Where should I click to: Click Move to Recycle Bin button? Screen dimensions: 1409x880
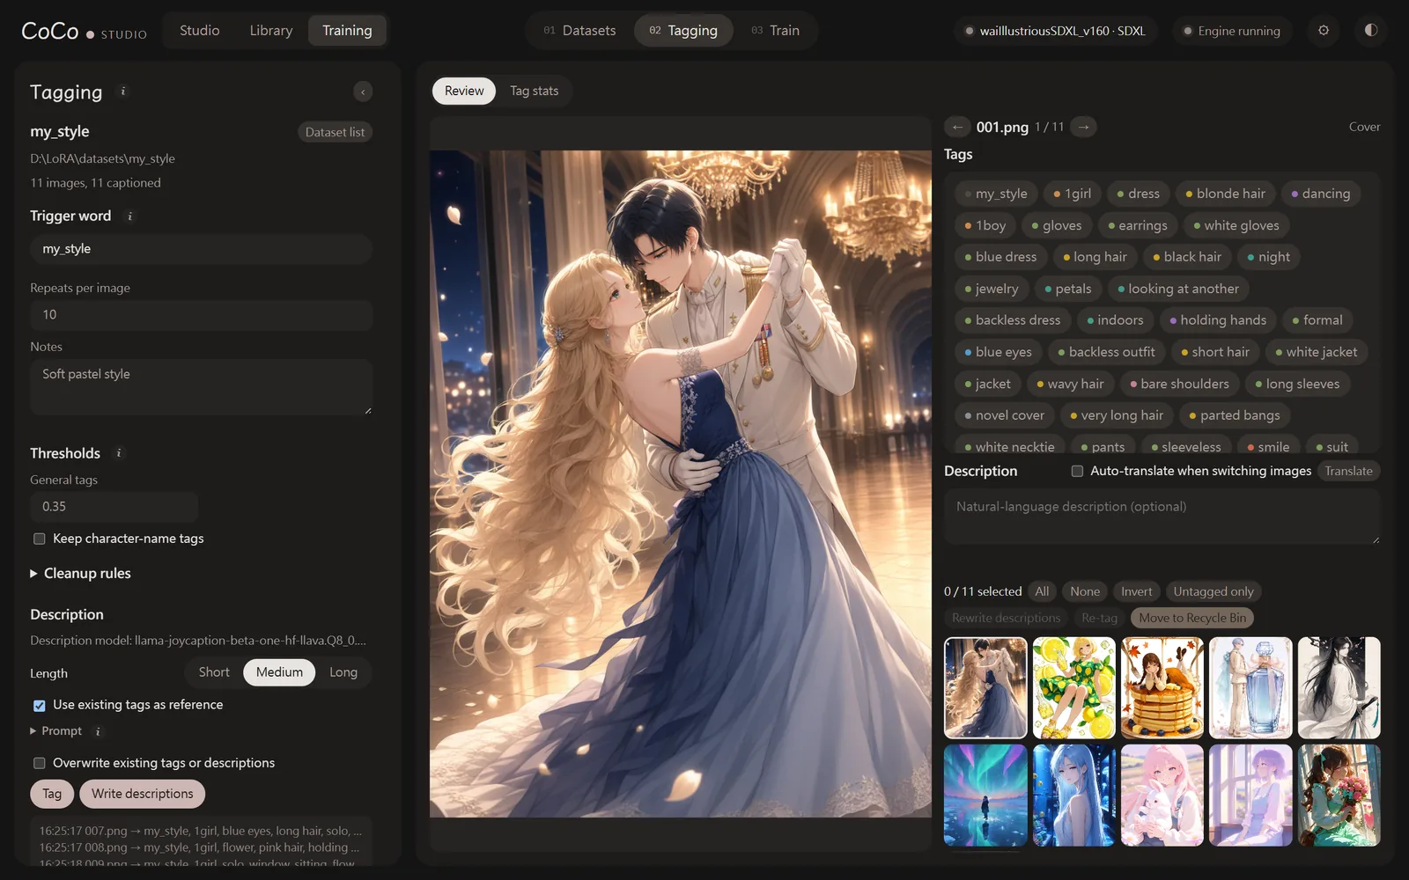pyautogui.click(x=1192, y=618)
